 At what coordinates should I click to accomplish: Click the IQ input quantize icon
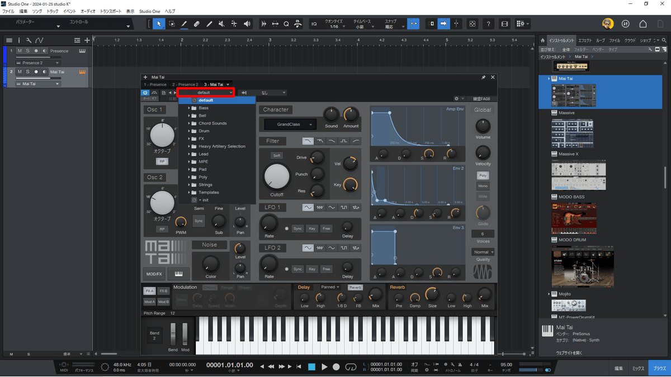point(314,24)
